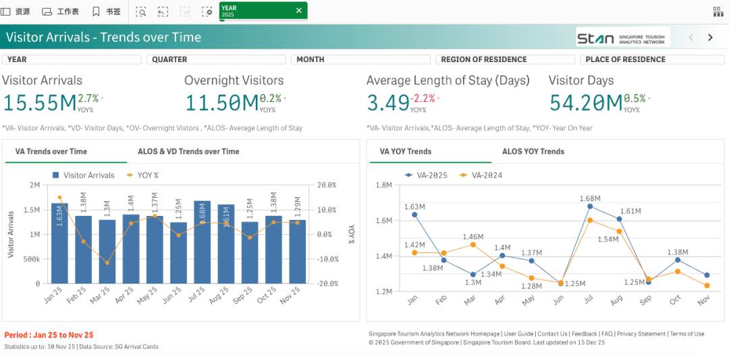This screenshot has height=355, width=729.
Task: Open the 工作表 sheets menu
Action: [61, 11]
